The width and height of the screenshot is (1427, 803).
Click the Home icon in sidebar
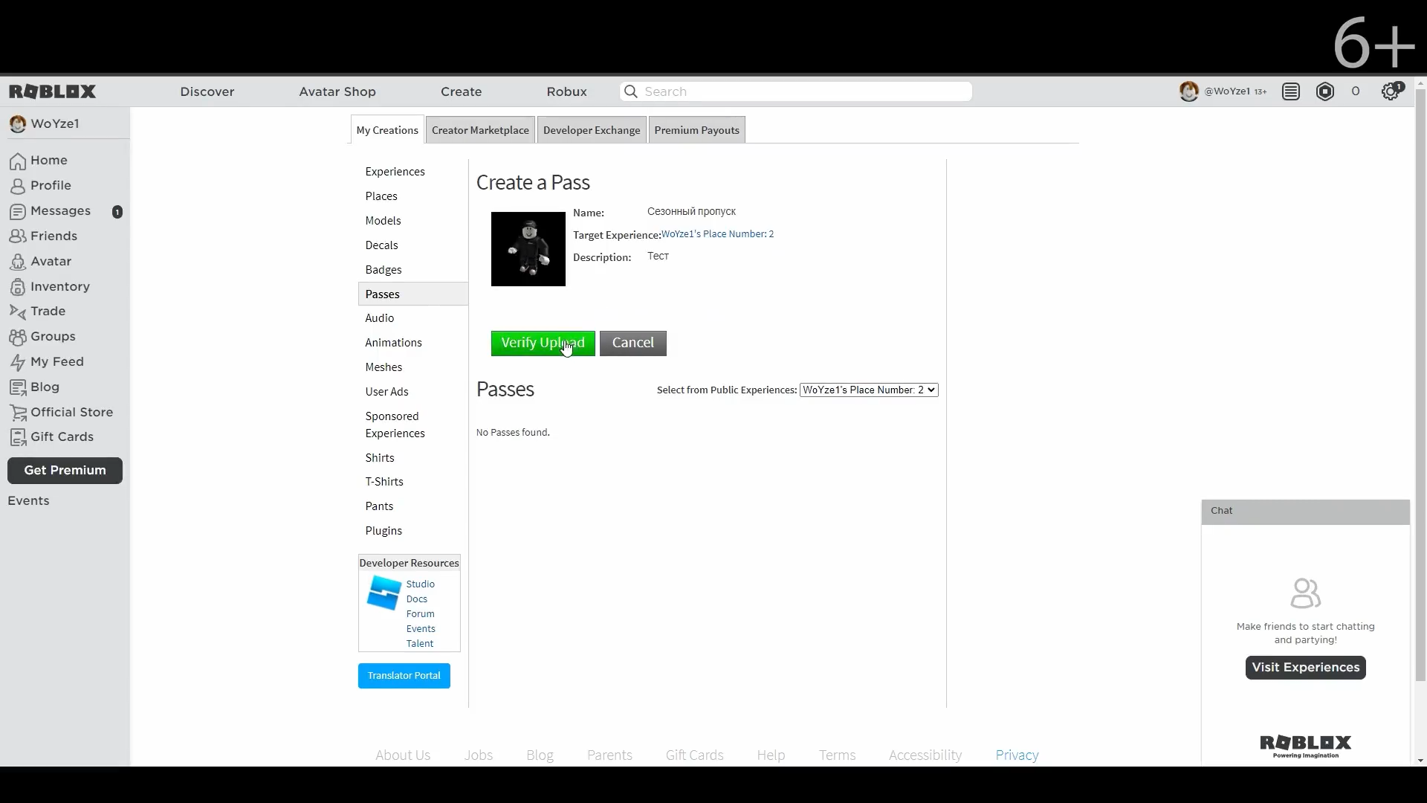tap(18, 161)
